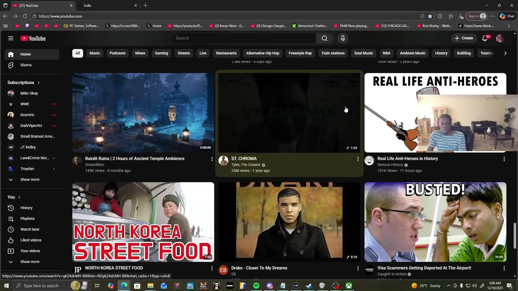The width and height of the screenshot is (518, 291).
Task: Select the Podcasts filter chip
Action: click(117, 53)
